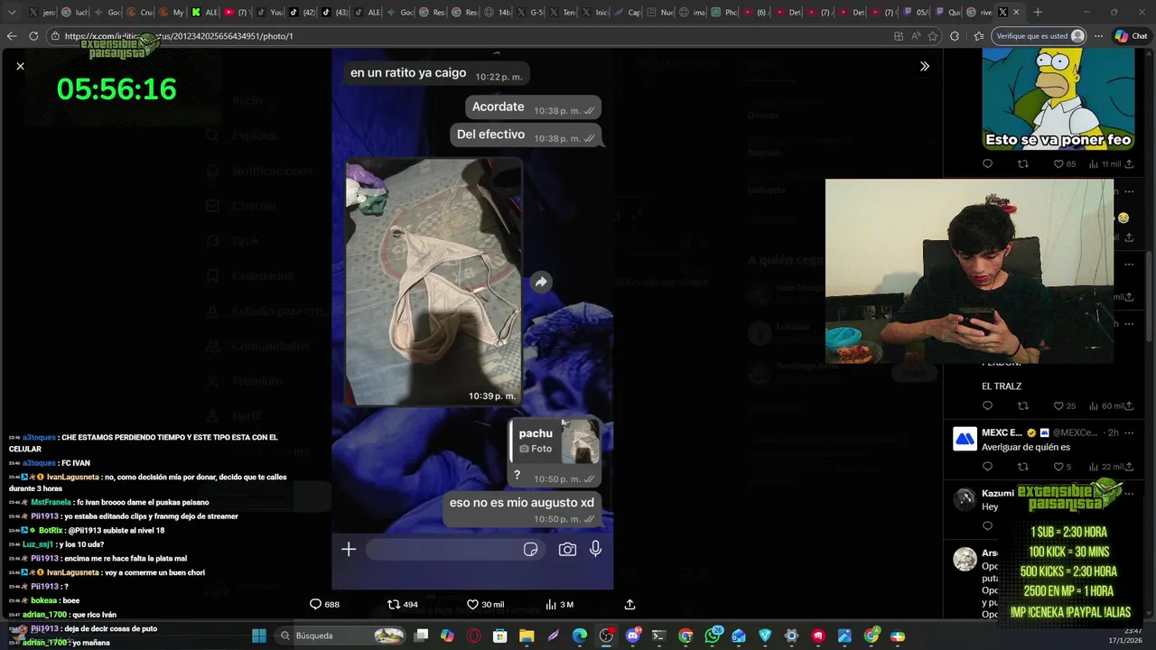Repost the Homer meme tweet

coord(1023,164)
